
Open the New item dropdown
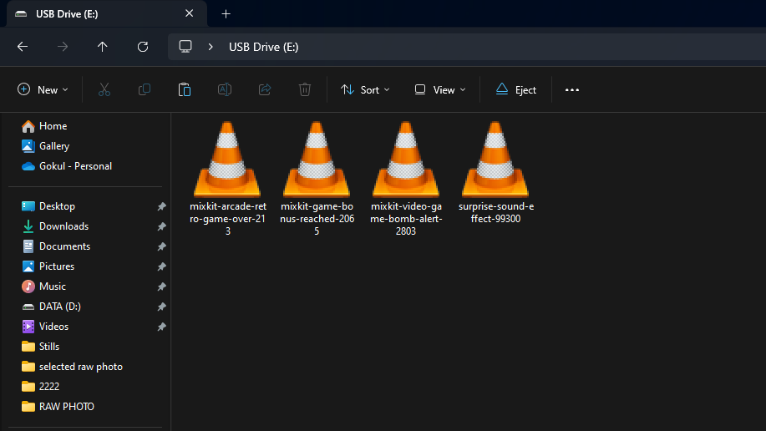(43, 90)
